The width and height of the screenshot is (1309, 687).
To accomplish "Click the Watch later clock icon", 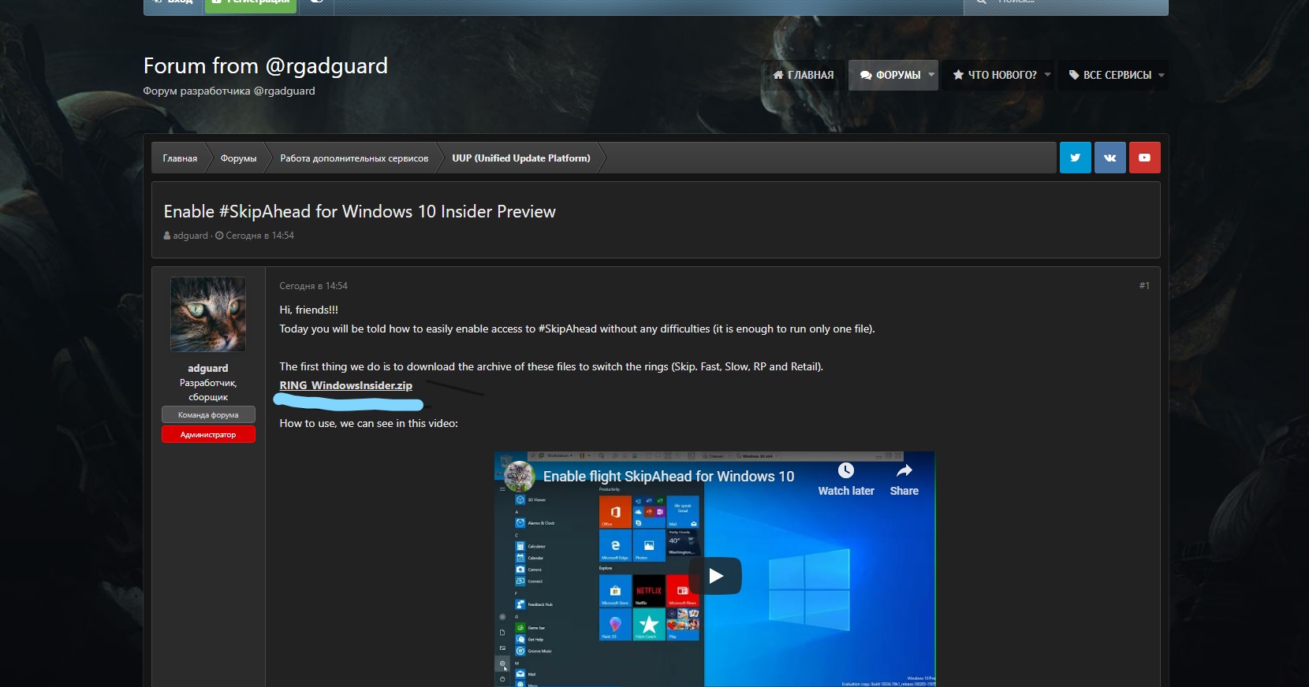I will tap(845, 470).
